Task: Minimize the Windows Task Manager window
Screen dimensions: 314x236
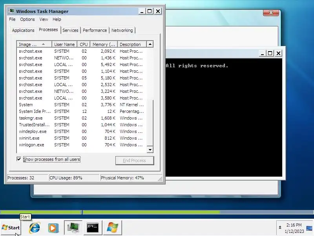Action: point(142,11)
